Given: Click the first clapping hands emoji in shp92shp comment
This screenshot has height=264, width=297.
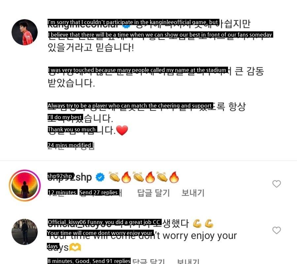Looking at the screenshot, I should click(x=114, y=177).
